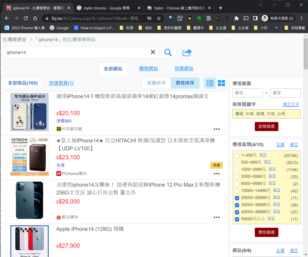Click 清空 in the 價格區間 section

(294, 145)
